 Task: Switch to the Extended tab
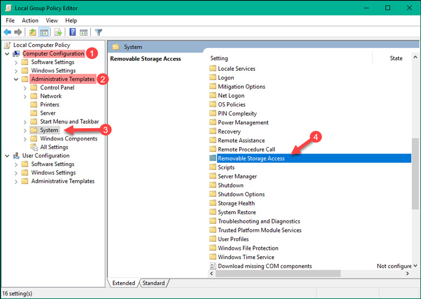(x=123, y=283)
